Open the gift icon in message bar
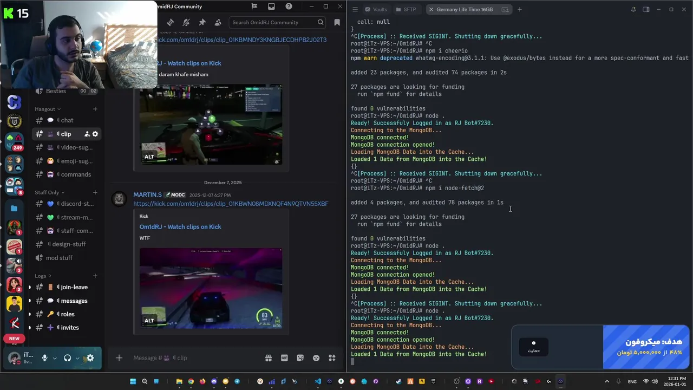Image resolution: width=693 pixels, height=390 pixels. [x=268, y=358]
